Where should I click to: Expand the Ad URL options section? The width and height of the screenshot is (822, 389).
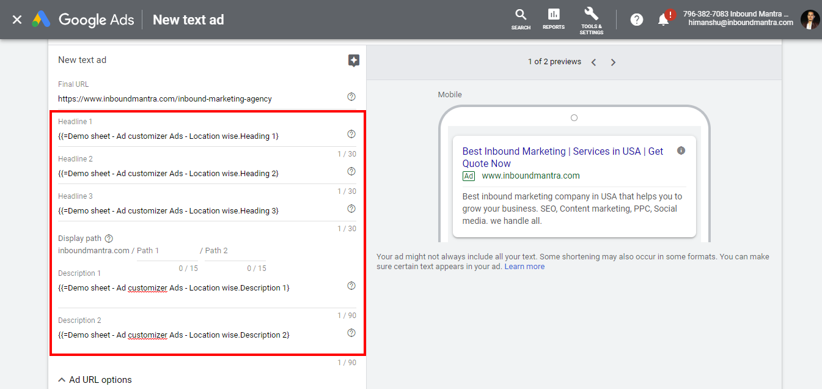click(95, 380)
